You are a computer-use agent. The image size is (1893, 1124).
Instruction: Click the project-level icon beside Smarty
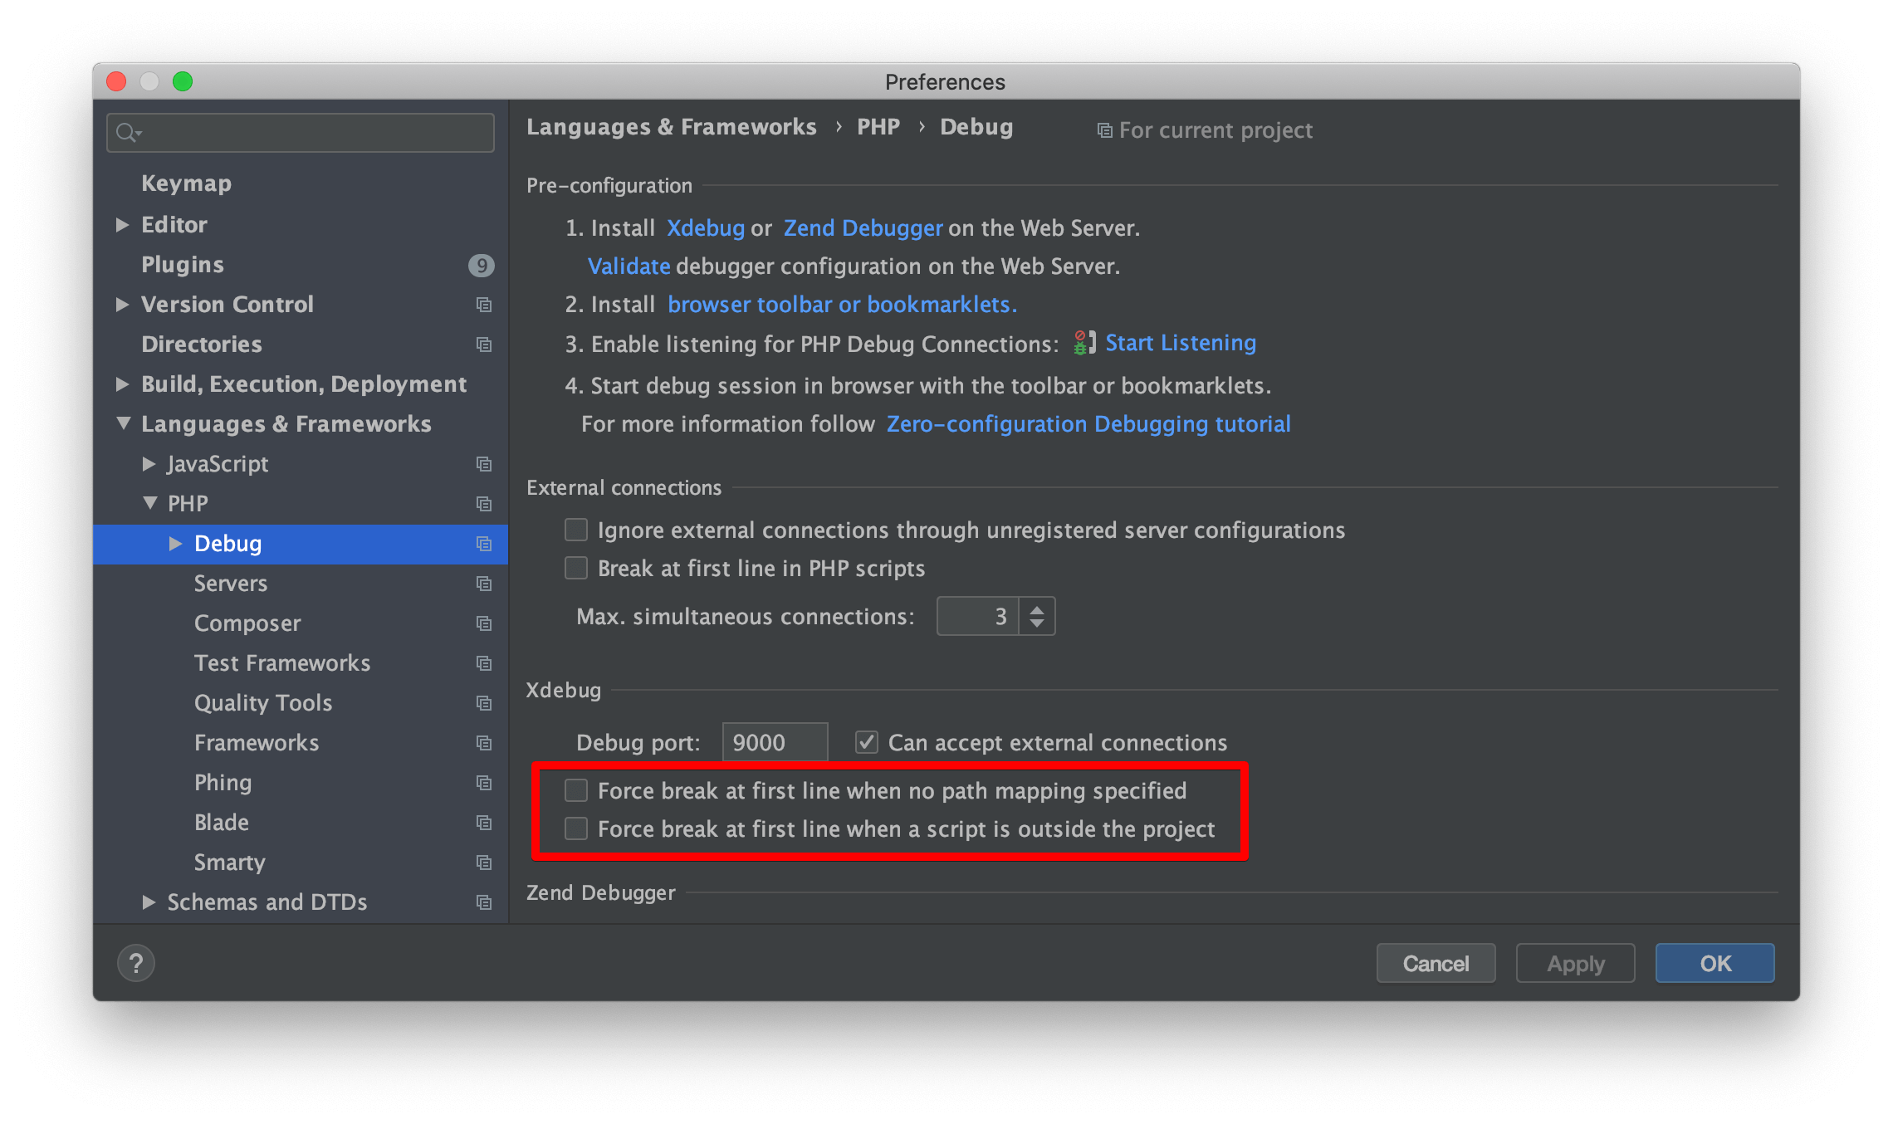pos(484,863)
